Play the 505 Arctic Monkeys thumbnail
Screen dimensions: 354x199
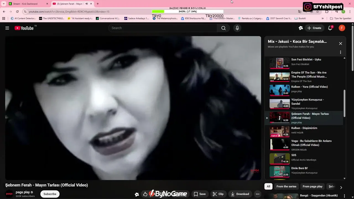pos(280,159)
